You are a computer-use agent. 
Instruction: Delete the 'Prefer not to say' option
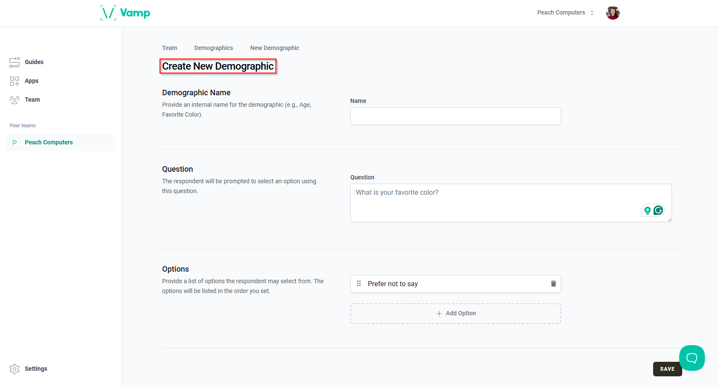click(x=553, y=284)
